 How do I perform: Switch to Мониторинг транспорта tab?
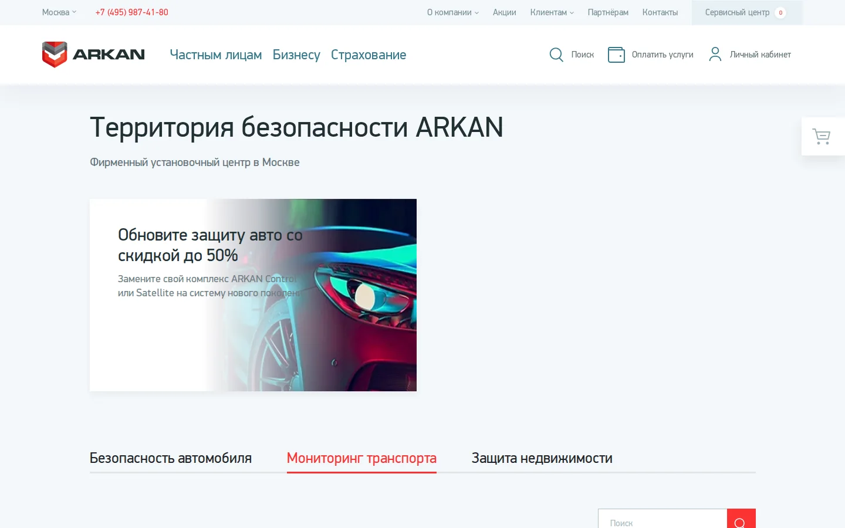361,458
